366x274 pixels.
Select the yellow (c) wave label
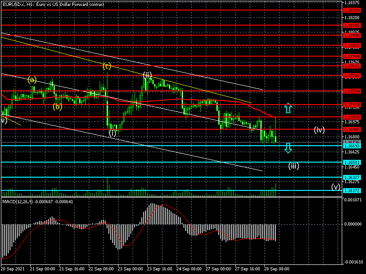(107, 66)
